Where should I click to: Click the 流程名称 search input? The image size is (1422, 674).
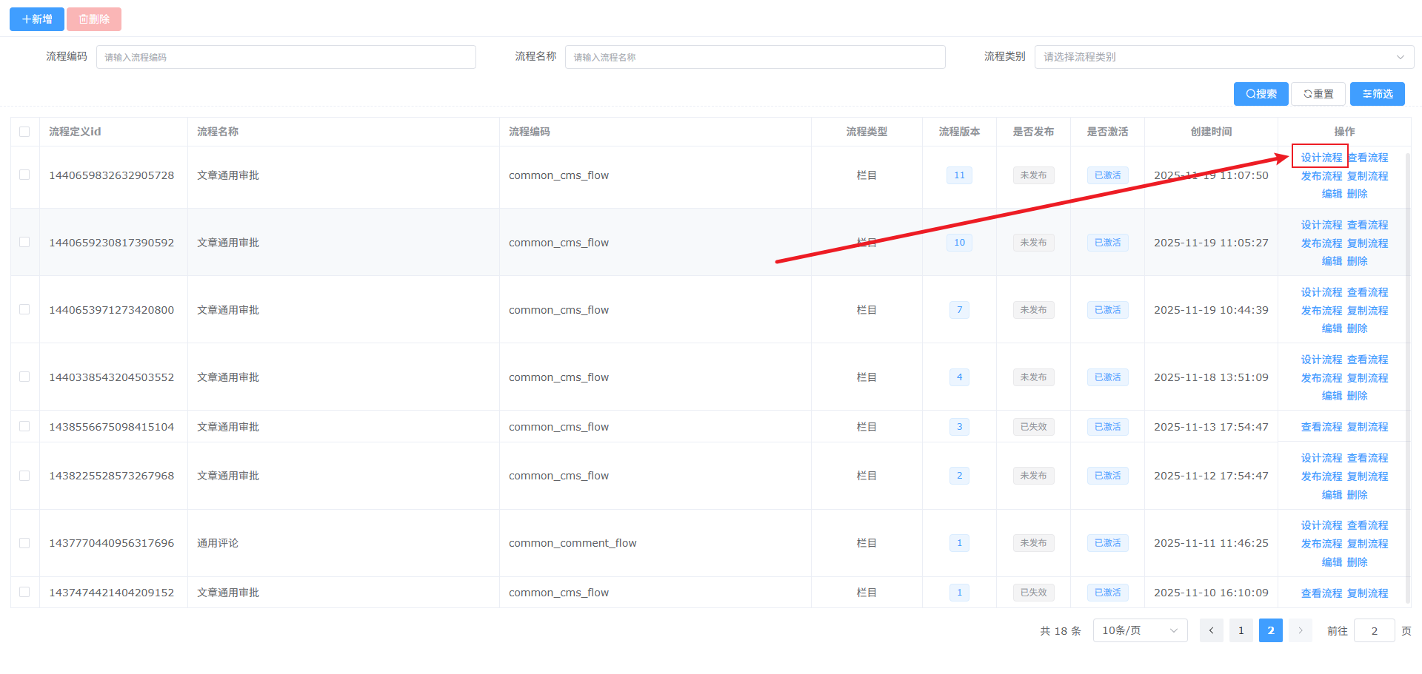755,57
